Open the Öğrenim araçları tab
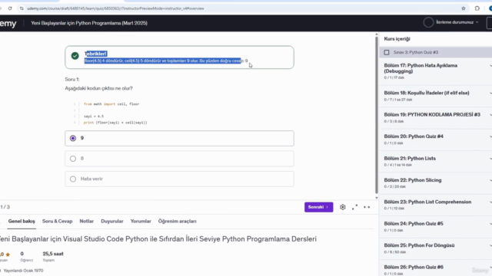The image size is (492, 276). (x=178, y=222)
